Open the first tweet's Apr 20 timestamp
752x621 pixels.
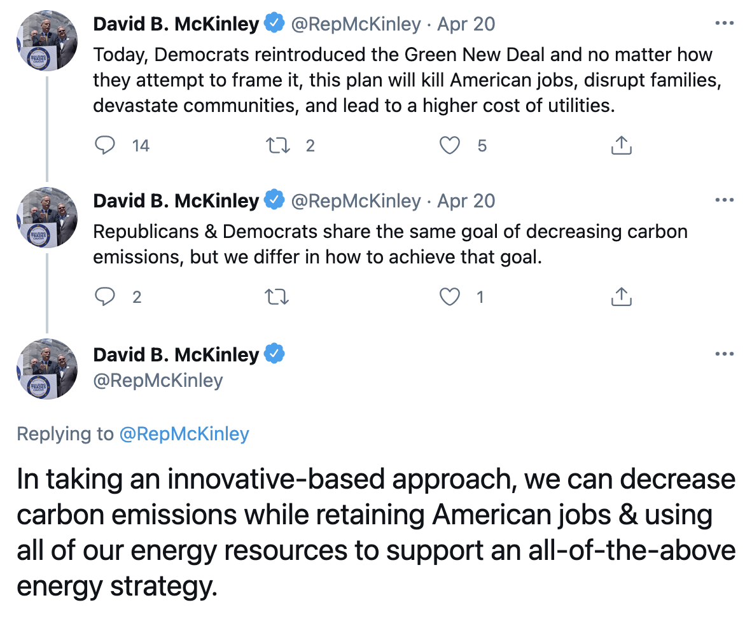click(x=466, y=24)
